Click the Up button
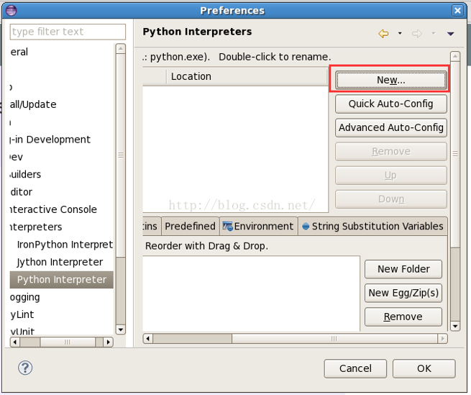The width and height of the screenshot is (471, 395). [390, 175]
